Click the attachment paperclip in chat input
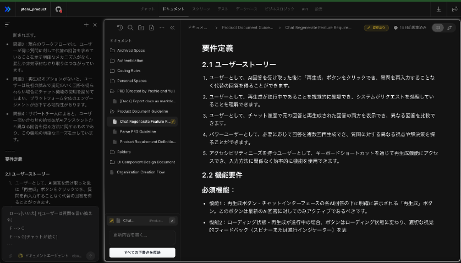 tap(10, 256)
